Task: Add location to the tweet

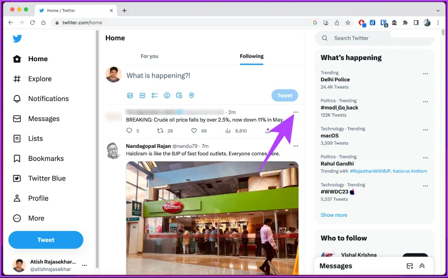Action: 192,95
